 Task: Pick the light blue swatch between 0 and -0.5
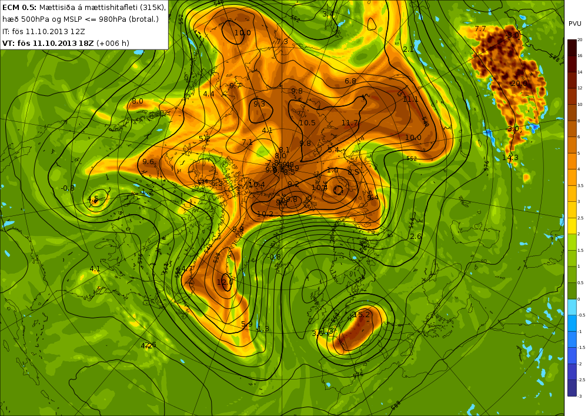pyautogui.click(x=572, y=307)
